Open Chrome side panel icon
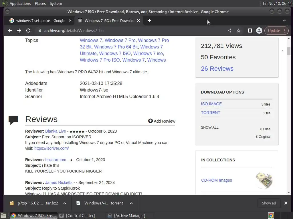Image resolution: width=293 pixels, height=219 pixels. pyautogui.click(x=250, y=31)
